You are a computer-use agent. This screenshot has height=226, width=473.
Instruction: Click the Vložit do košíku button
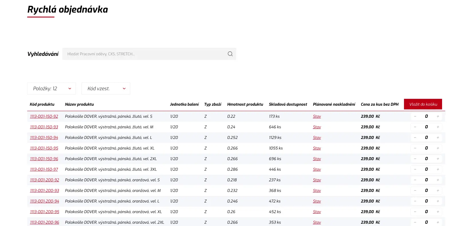point(423,104)
